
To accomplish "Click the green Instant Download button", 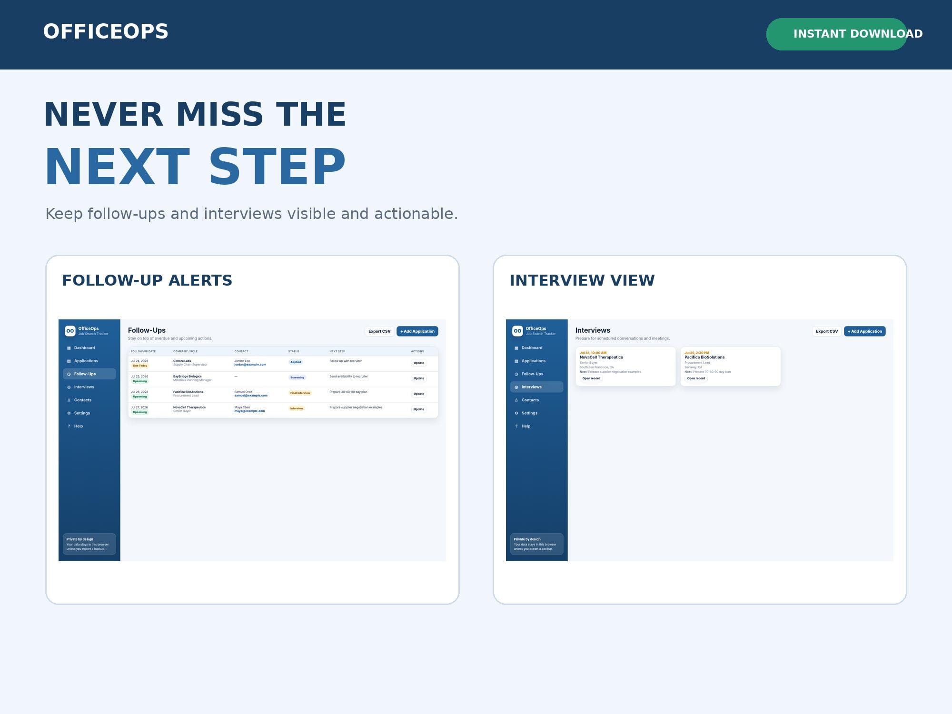I will coord(836,34).
